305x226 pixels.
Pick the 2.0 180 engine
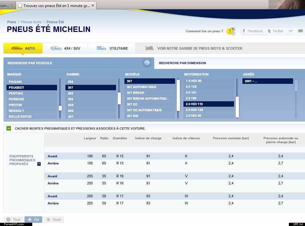pyautogui.click(x=209, y=98)
